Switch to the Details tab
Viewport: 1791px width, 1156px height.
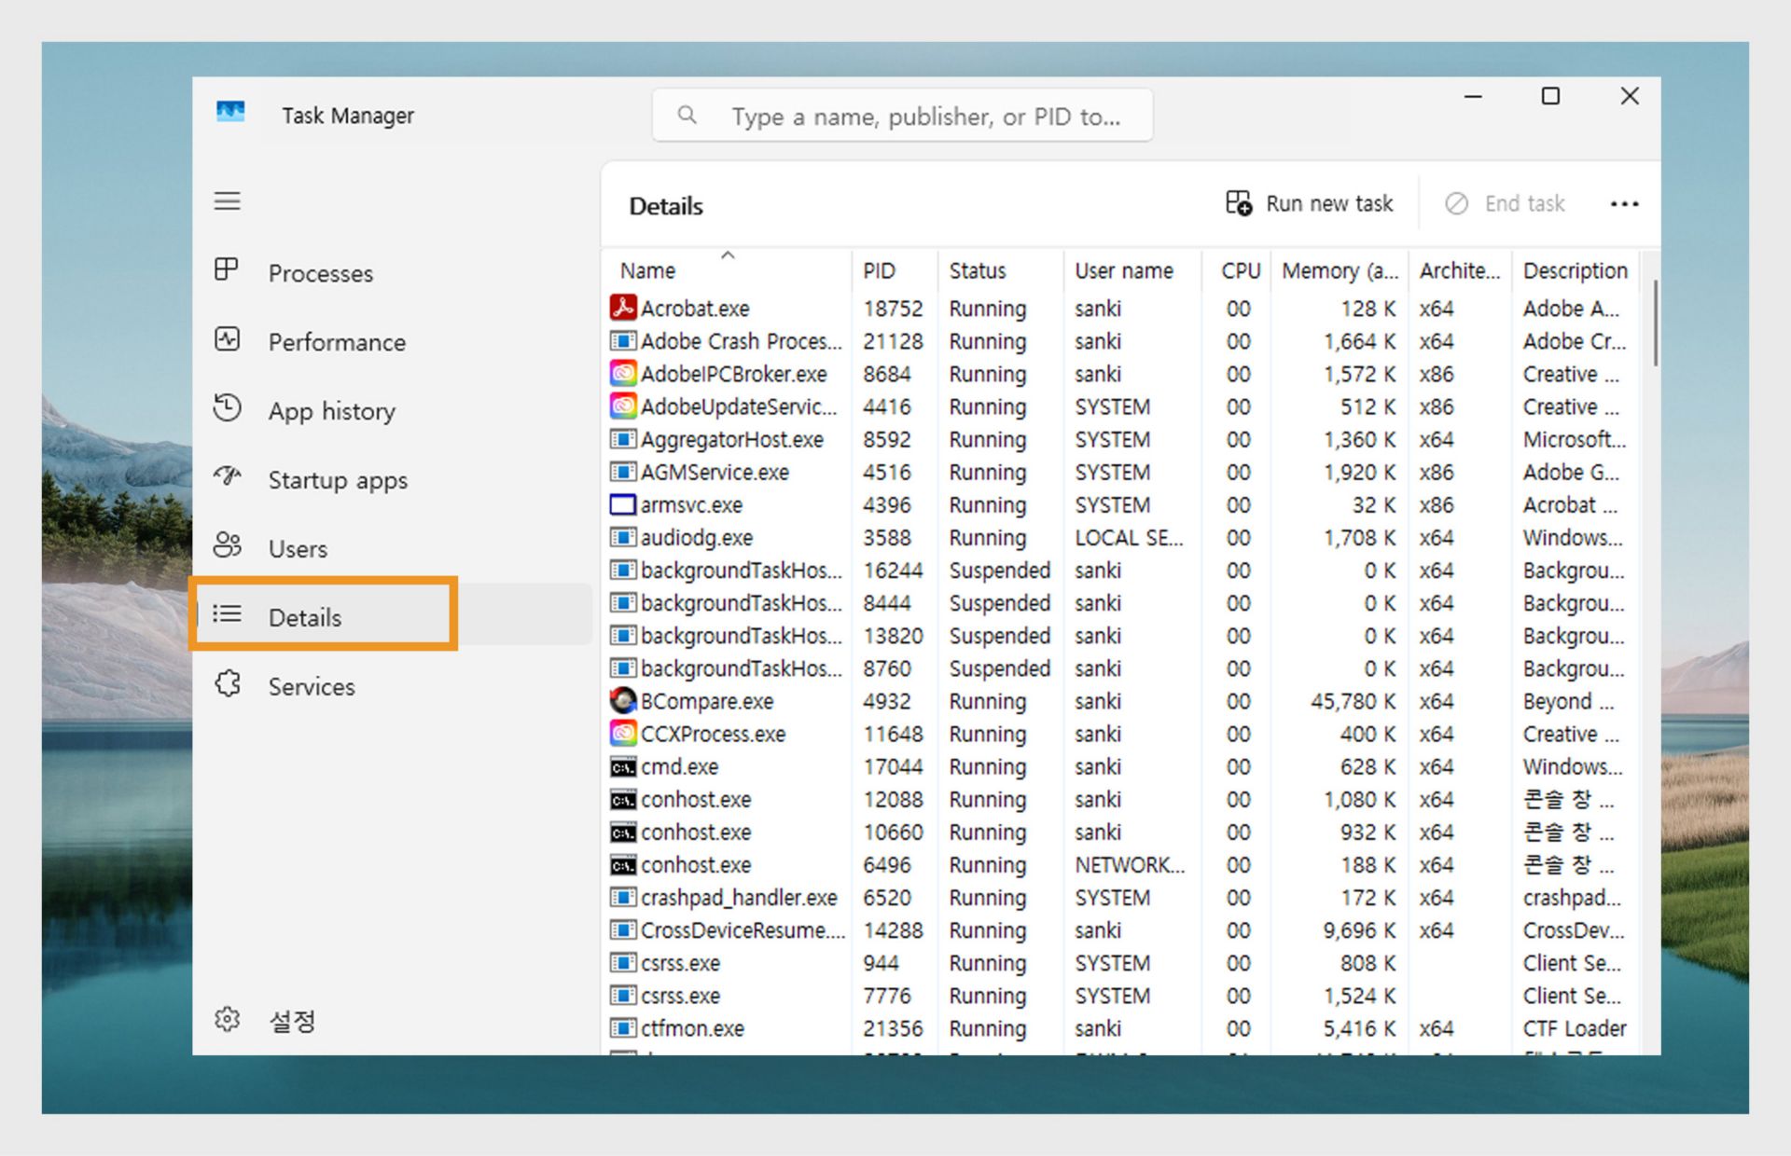coord(304,617)
